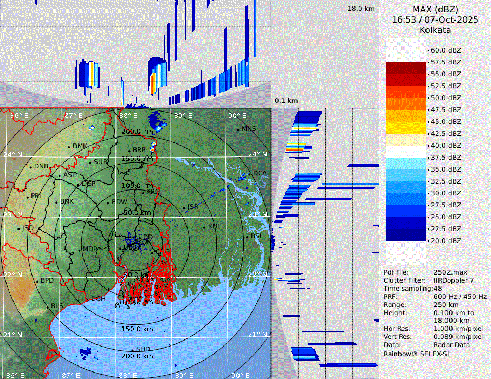Click the JSR station marker

click(183, 208)
